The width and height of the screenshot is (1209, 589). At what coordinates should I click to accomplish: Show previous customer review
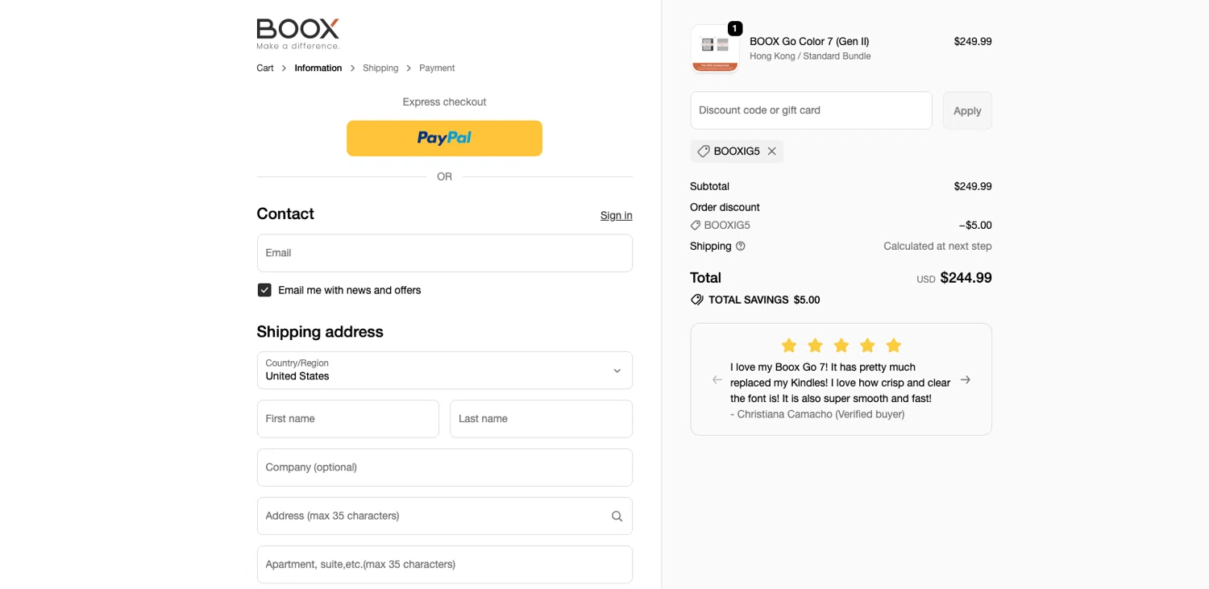717,380
